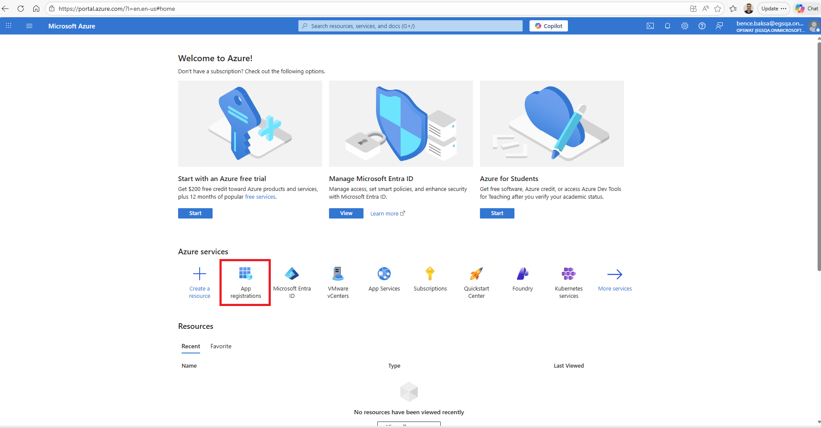
Task: Click the Azure services heading
Action: click(203, 252)
